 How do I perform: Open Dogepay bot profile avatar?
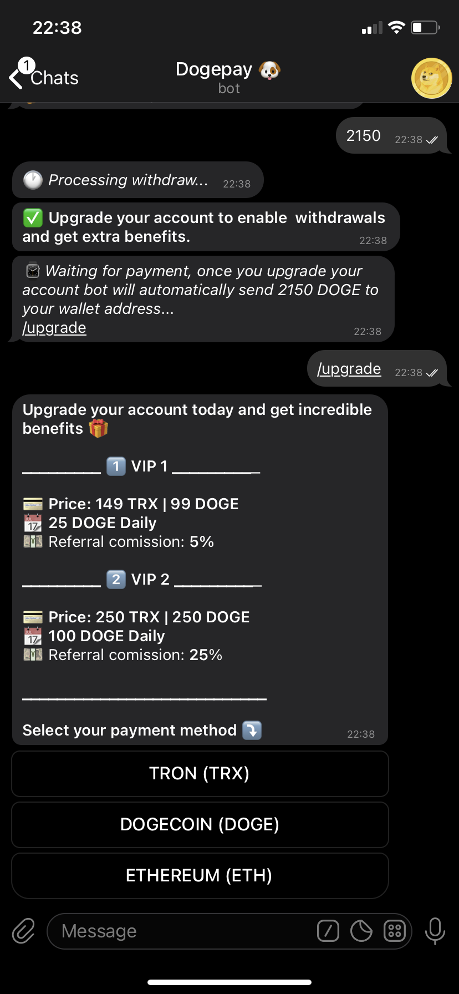[431, 78]
